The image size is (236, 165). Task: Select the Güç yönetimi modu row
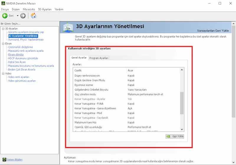tap(127, 94)
